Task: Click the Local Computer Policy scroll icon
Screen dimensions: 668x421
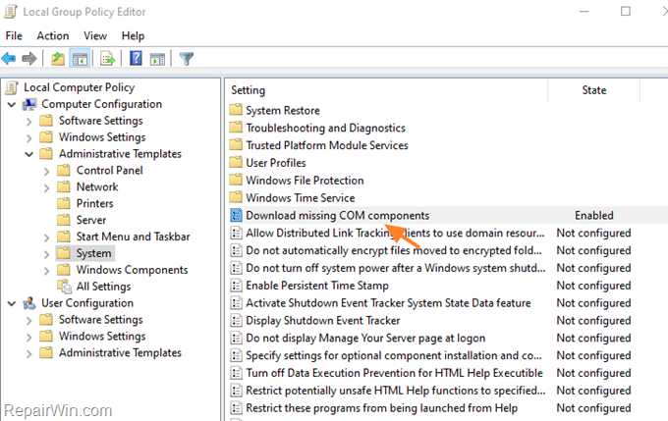Action: coord(12,87)
